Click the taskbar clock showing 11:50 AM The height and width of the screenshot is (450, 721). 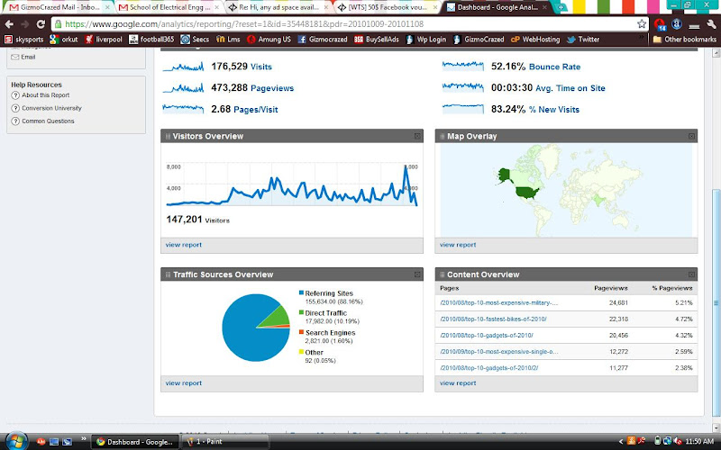click(x=699, y=442)
